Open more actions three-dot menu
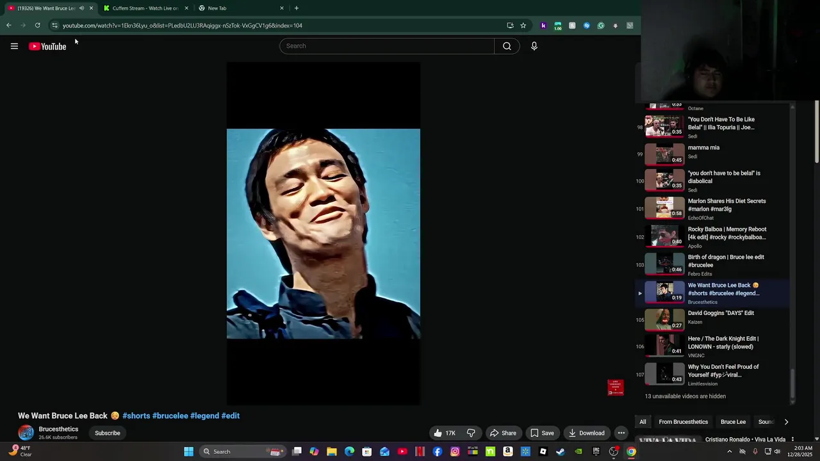Screen dimensions: 820x461 click(x=621, y=433)
